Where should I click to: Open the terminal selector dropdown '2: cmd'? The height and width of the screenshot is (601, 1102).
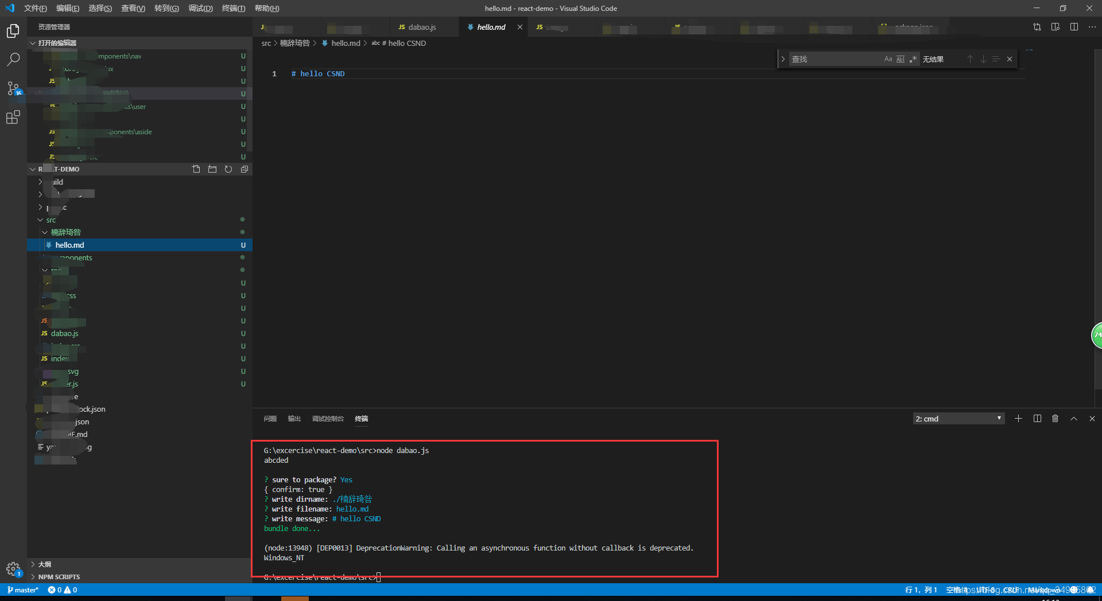click(959, 419)
